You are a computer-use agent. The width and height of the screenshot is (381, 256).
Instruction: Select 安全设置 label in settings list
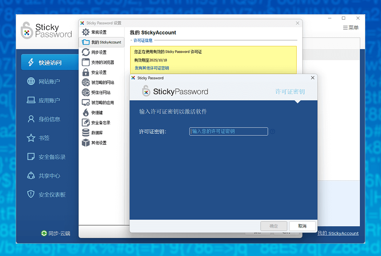pos(99,72)
